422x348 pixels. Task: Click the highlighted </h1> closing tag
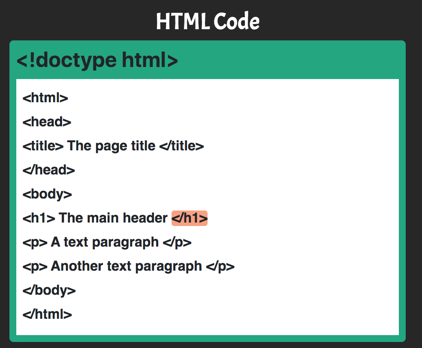pyautogui.click(x=190, y=218)
